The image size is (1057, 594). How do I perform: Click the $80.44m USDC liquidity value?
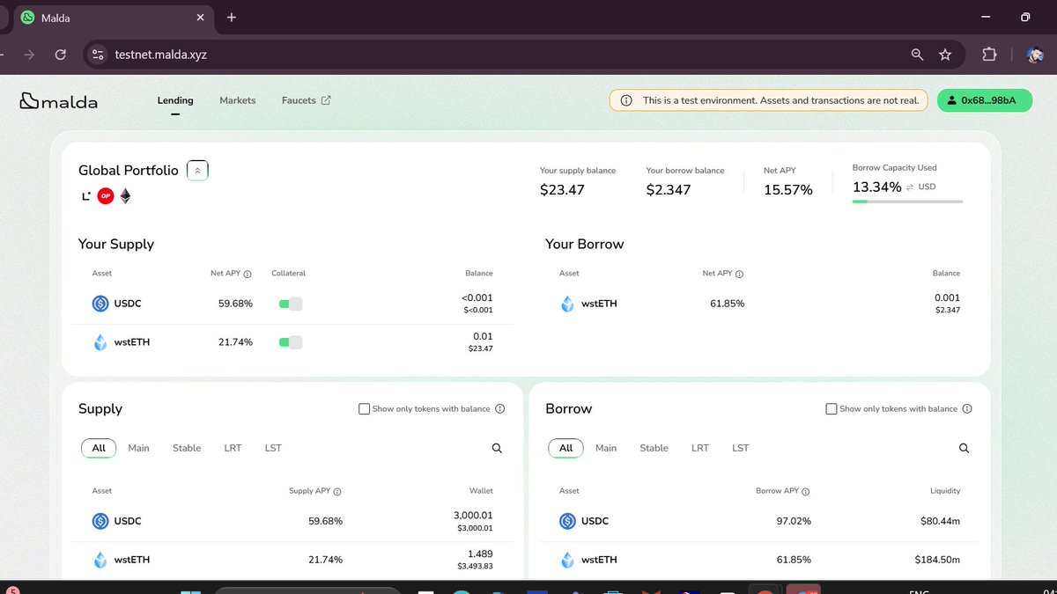tap(940, 521)
